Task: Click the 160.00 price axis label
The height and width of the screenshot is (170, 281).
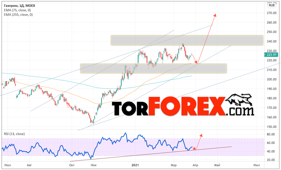Action: 272,117
